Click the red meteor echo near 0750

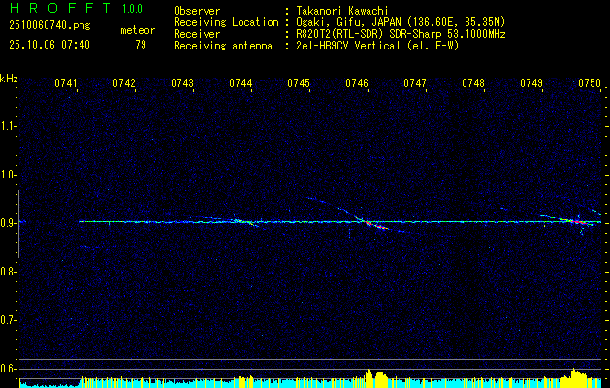579,222
